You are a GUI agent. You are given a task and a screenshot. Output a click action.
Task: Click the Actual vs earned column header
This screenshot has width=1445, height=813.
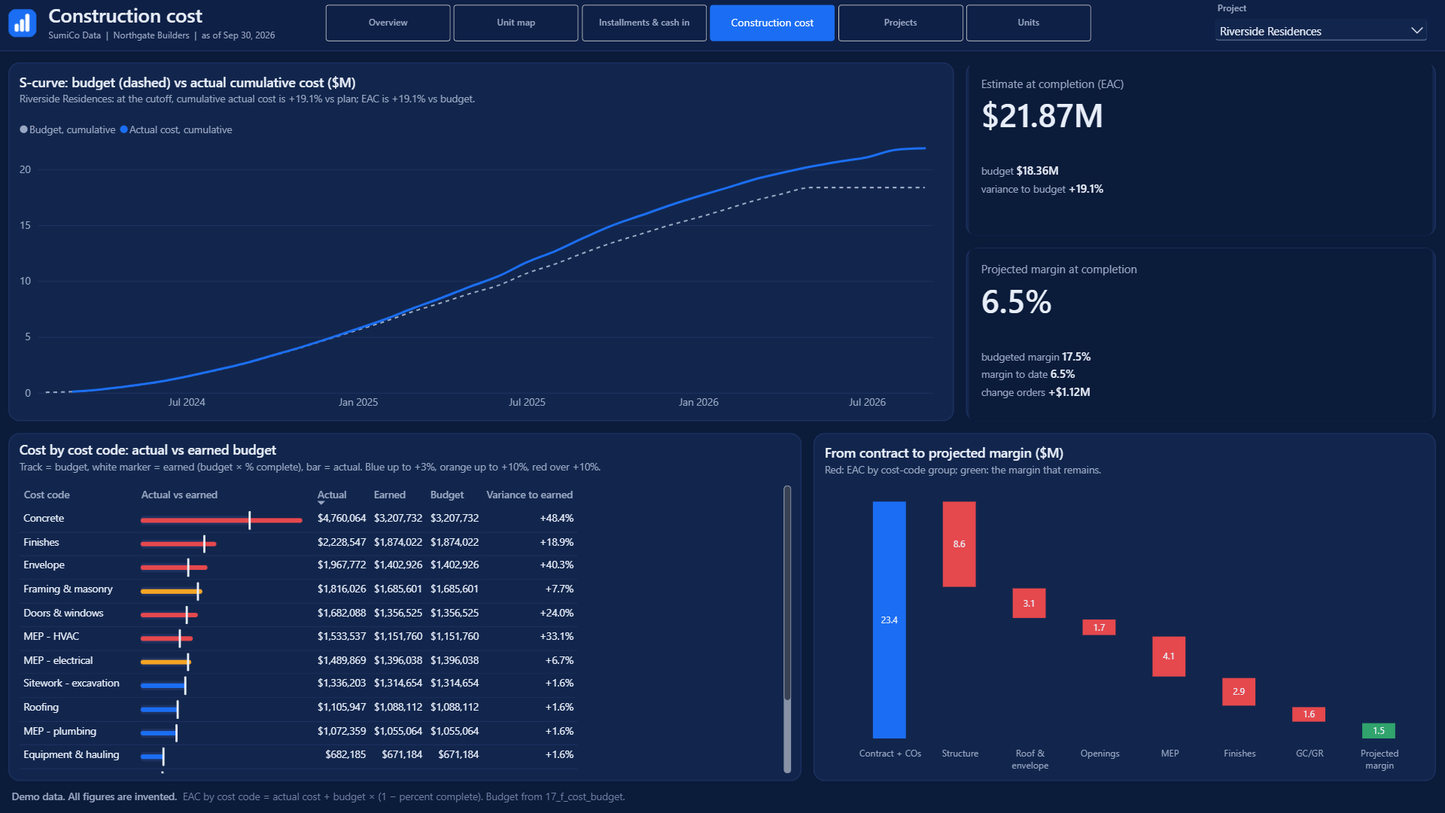click(179, 495)
